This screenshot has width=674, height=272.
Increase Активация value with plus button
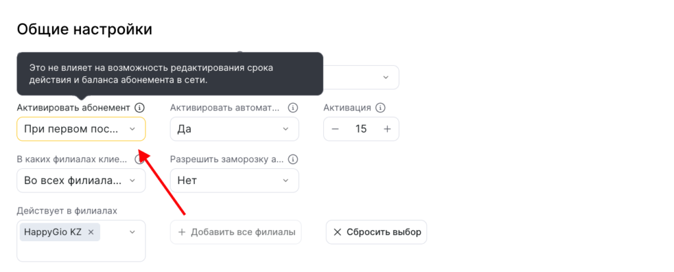(x=387, y=129)
